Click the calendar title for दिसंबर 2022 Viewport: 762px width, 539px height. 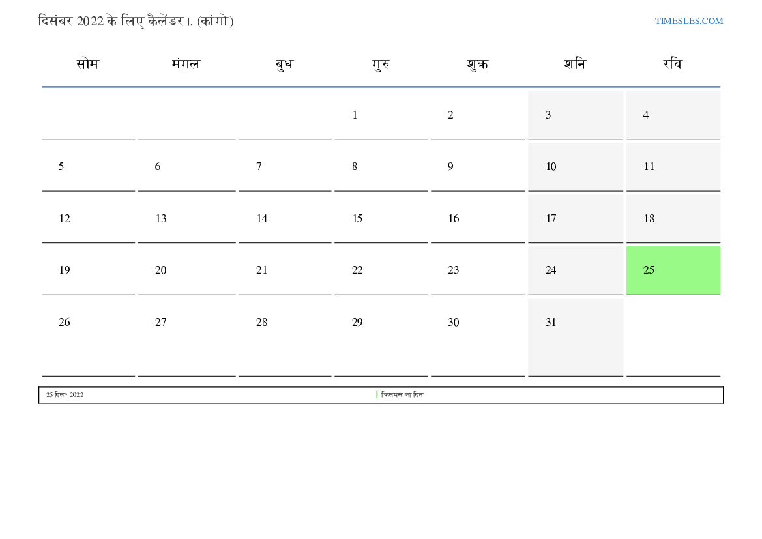tap(136, 22)
